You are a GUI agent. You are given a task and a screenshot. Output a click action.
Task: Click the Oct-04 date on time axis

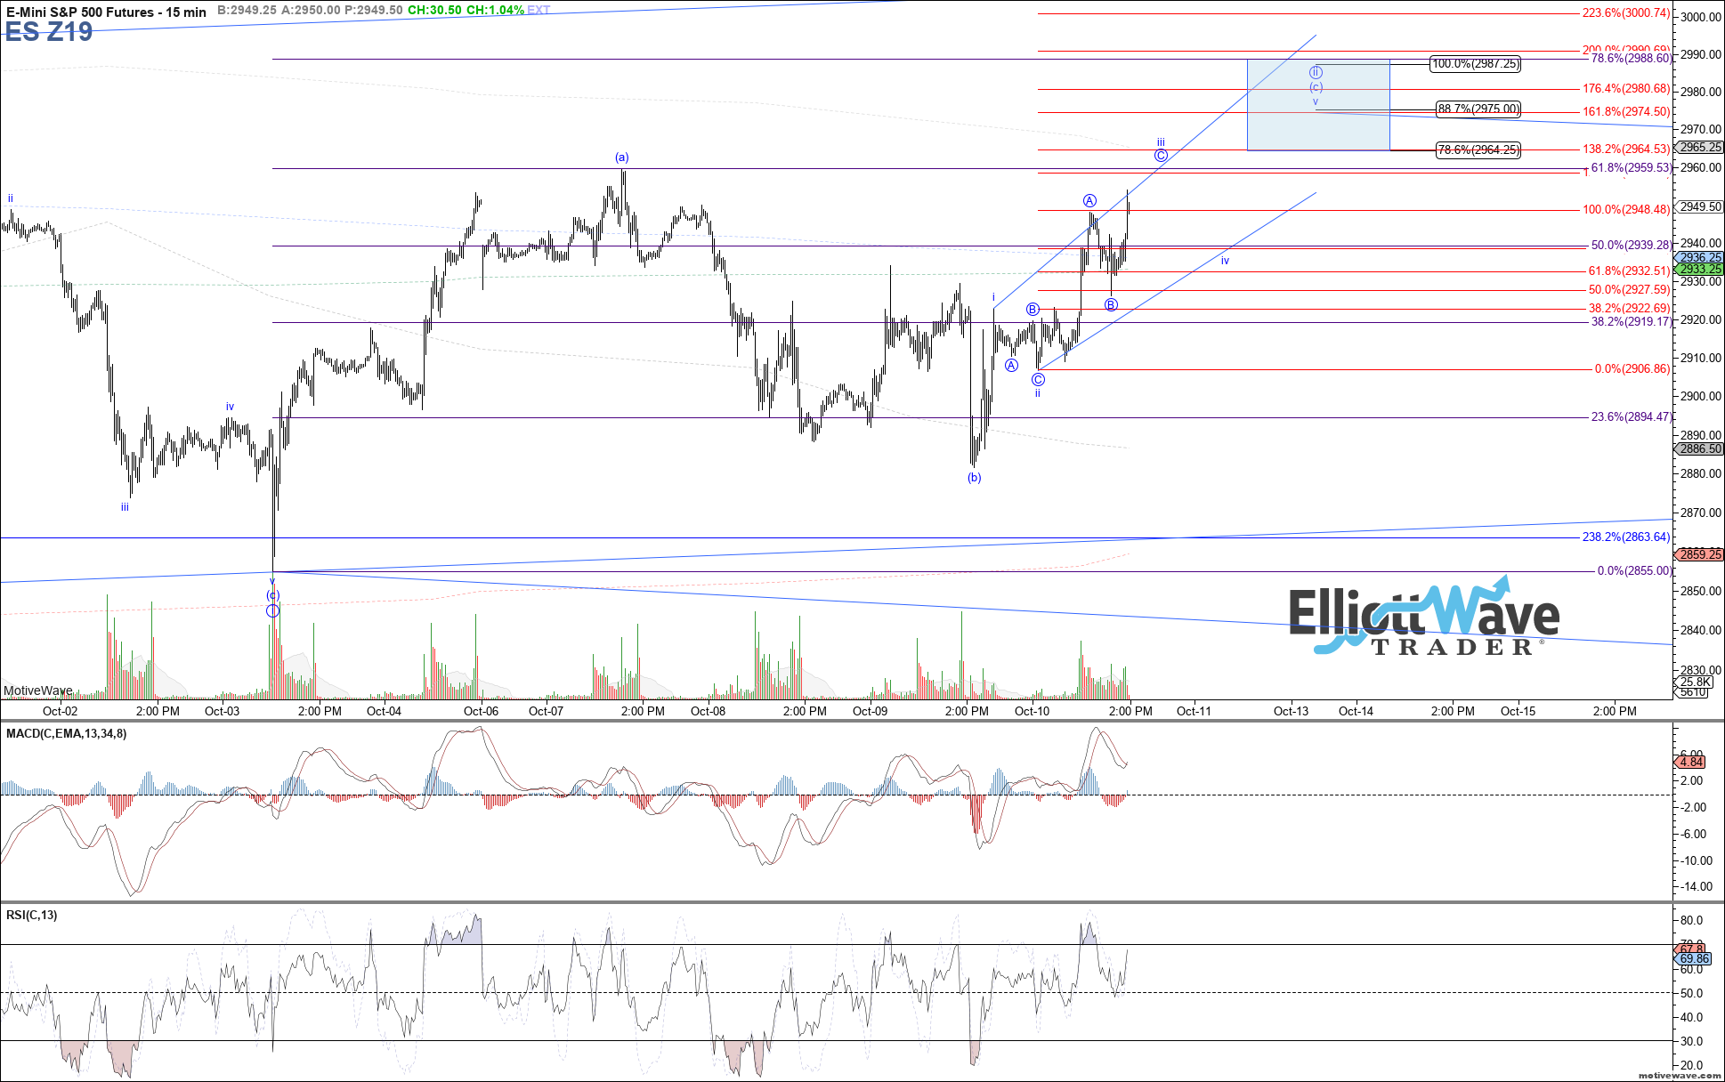point(384,711)
